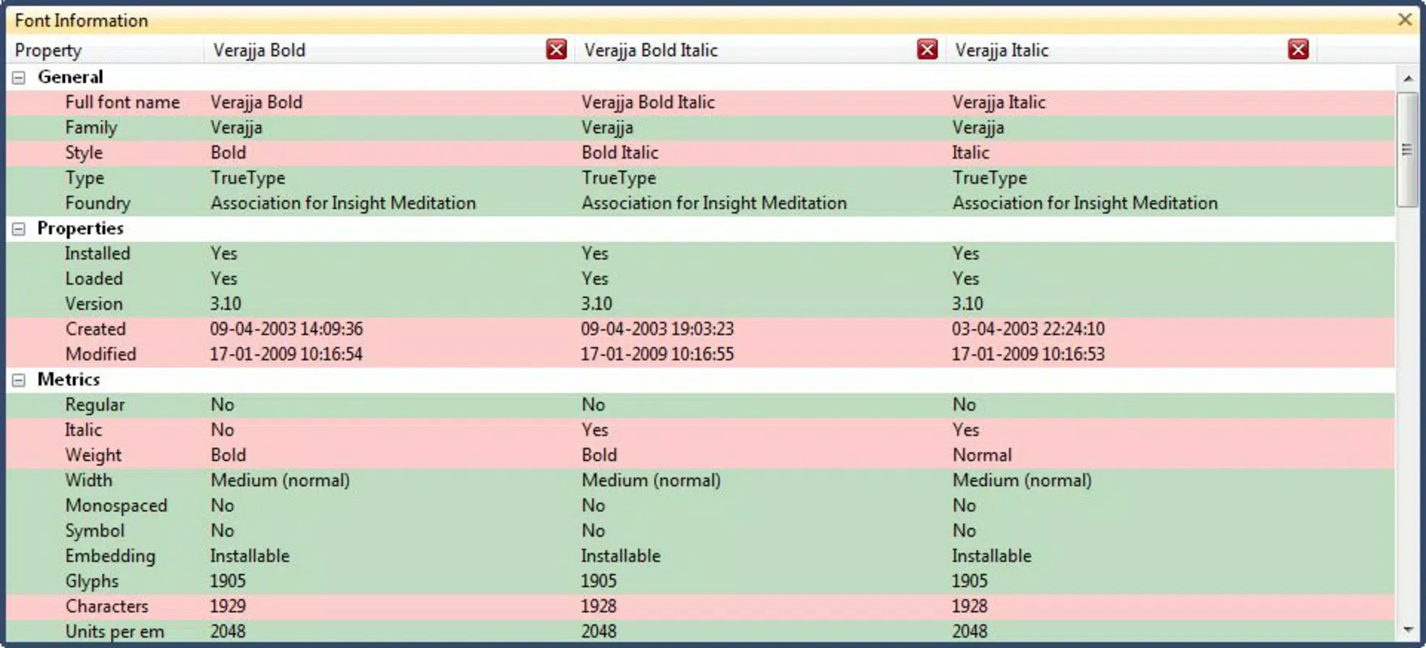Click the Style value Bold Italic
Image resolution: width=1426 pixels, height=648 pixels.
click(x=620, y=152)
